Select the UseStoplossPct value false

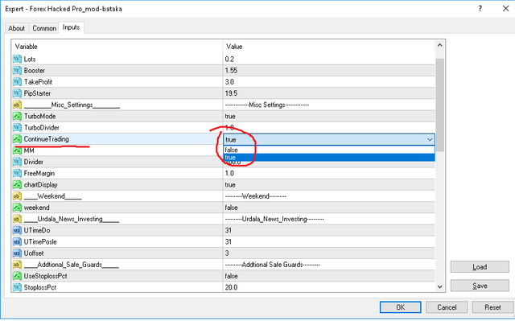point(231,276)
